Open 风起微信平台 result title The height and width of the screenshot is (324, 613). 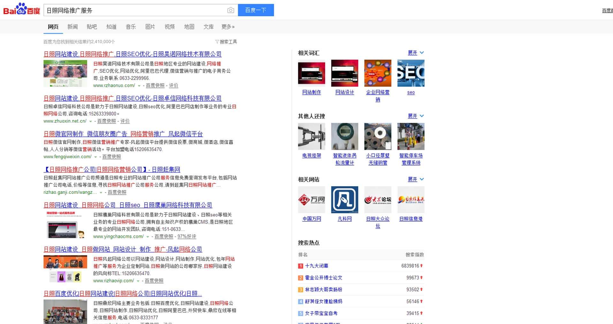pos(123,134)
